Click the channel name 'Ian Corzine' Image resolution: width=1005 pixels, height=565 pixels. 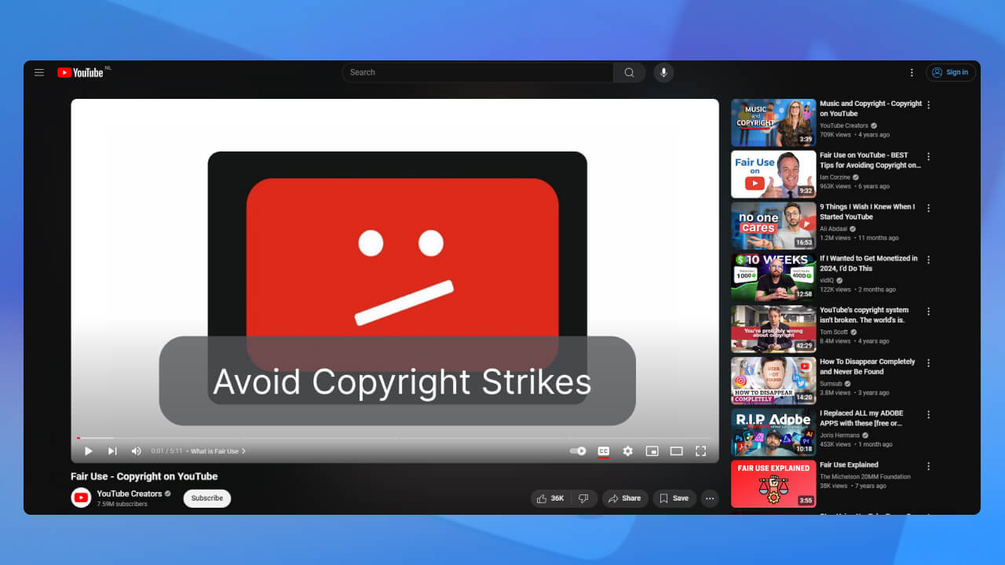point(835,177)
